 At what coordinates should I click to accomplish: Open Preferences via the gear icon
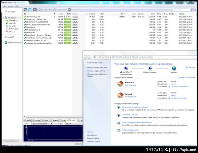[x=70, y=10]
